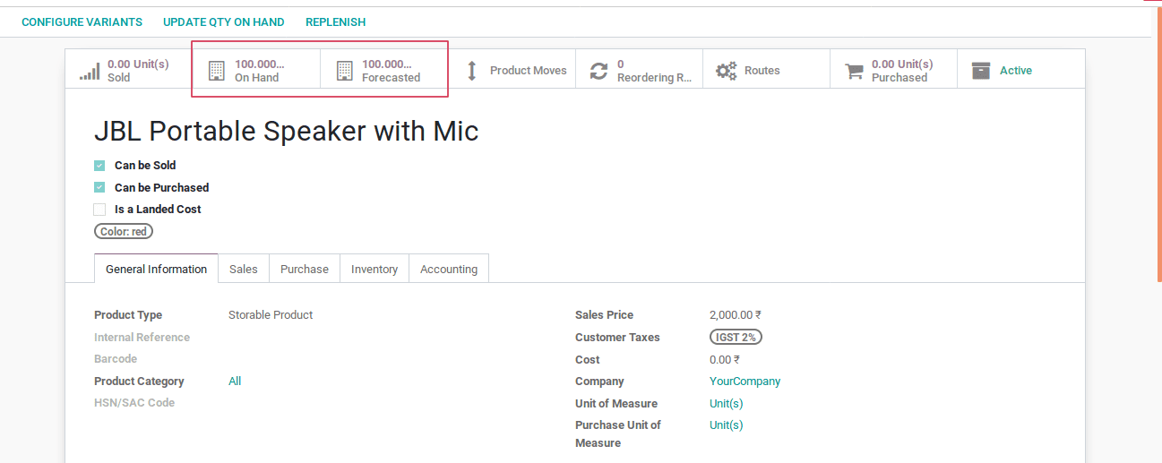Uncheck the Can be Sold checkbox
Viewport: 1162px width, 463px height.
pyautogui.click(x=99, y=166)
